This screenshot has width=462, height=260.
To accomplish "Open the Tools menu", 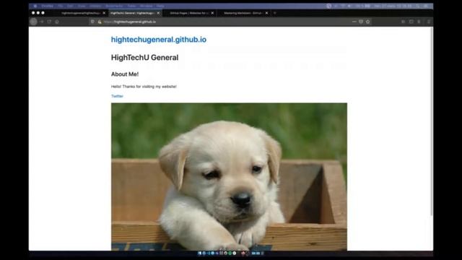I will pos(131,6).
